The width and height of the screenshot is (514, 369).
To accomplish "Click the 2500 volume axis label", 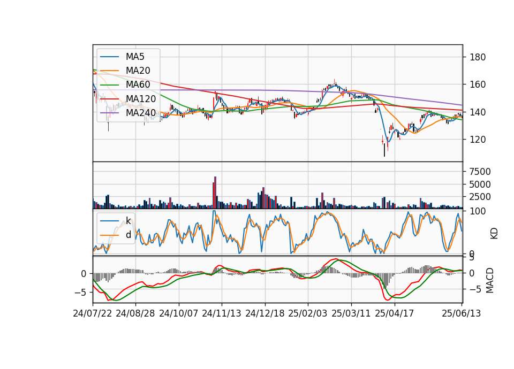I will coord(480,197).
